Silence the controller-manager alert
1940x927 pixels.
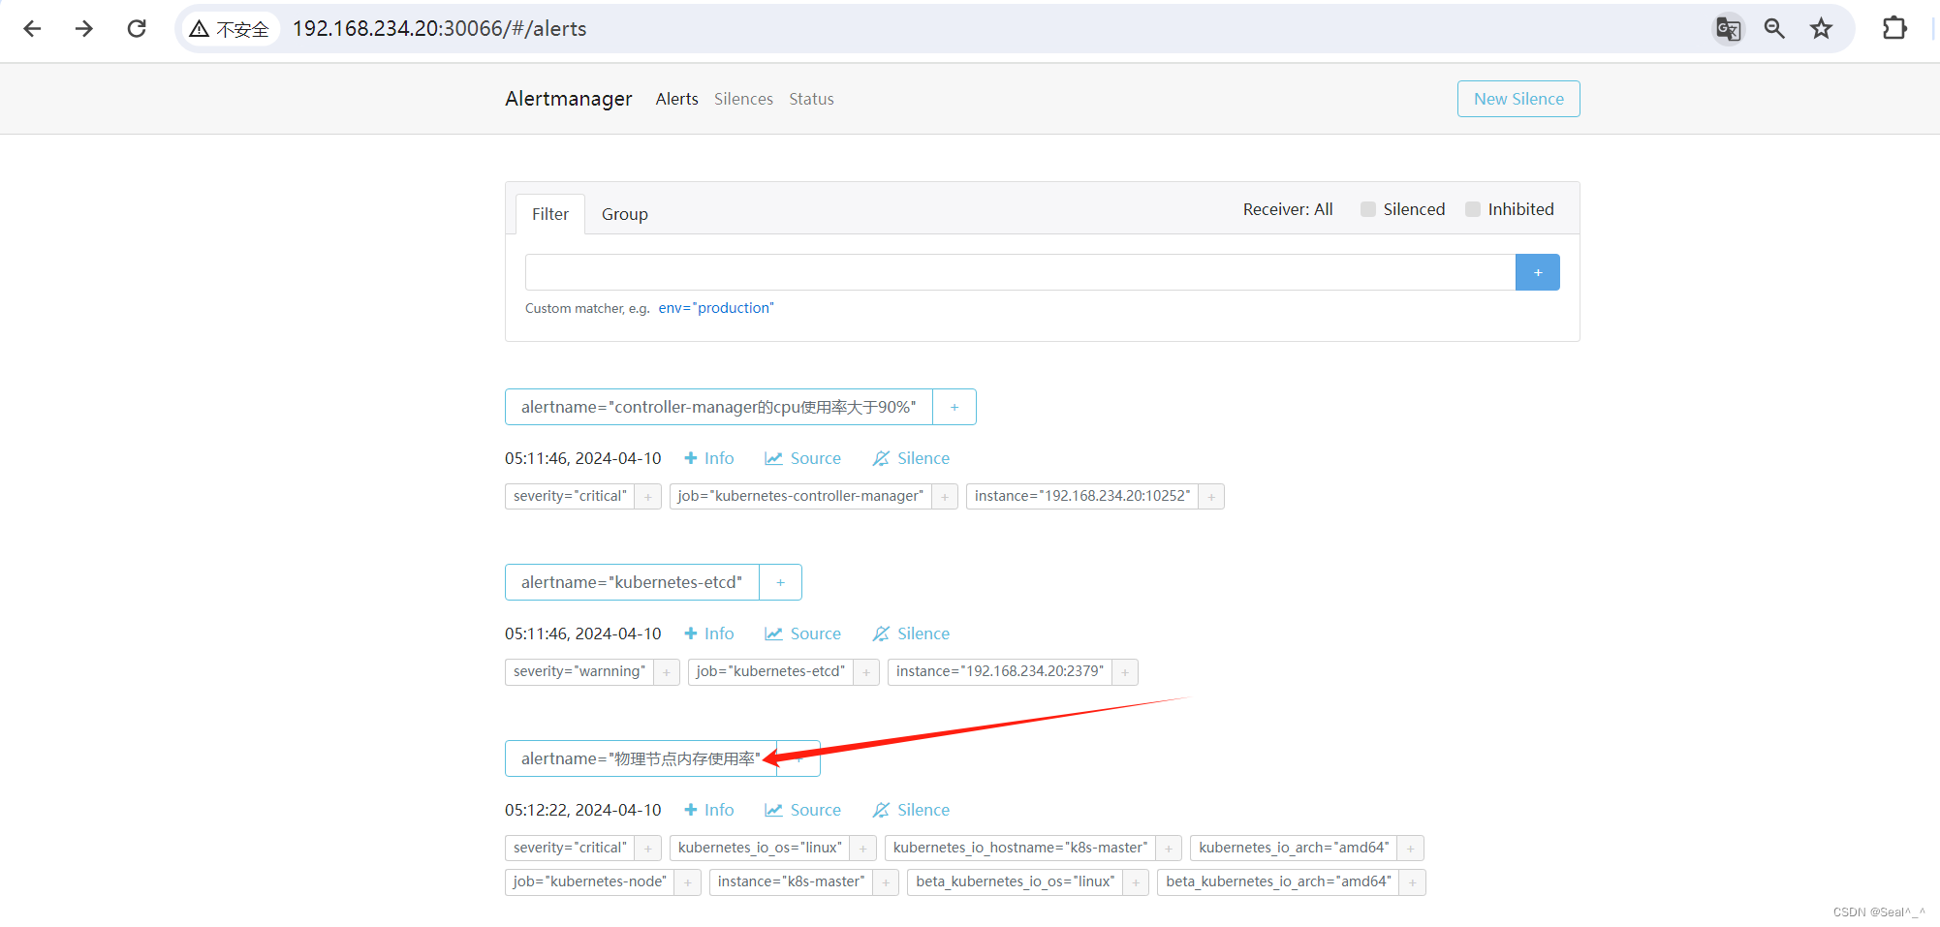(911, 458)
